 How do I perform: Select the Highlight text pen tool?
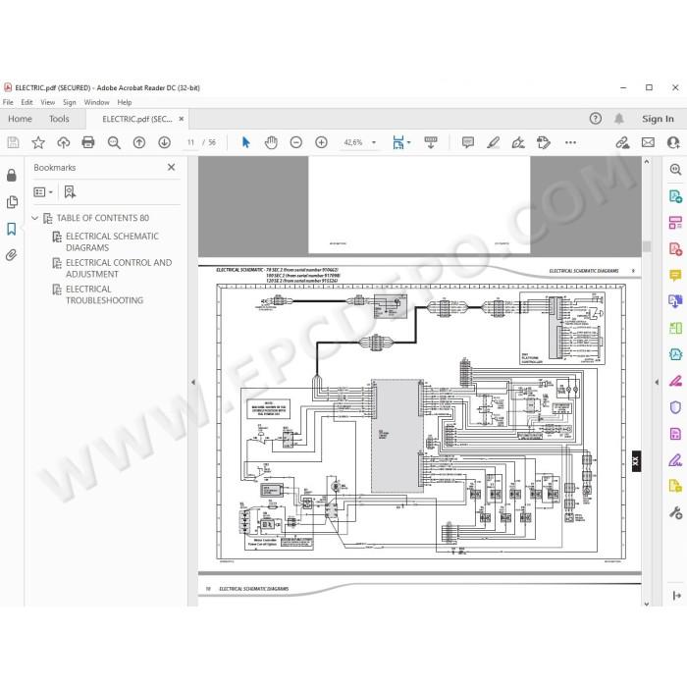(493, 142)
